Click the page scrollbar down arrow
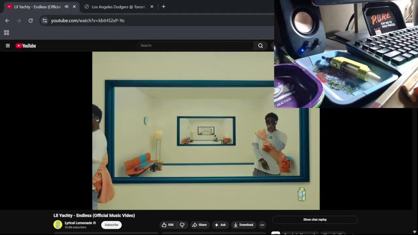Image resolution: width=418 pixels, height=235 pixels. [x=415, y=232]
